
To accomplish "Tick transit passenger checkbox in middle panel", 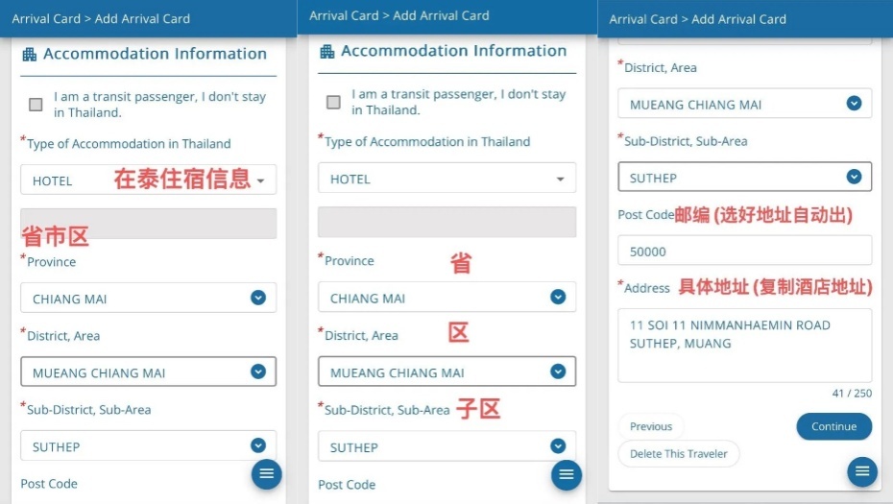I will (334, 102).
